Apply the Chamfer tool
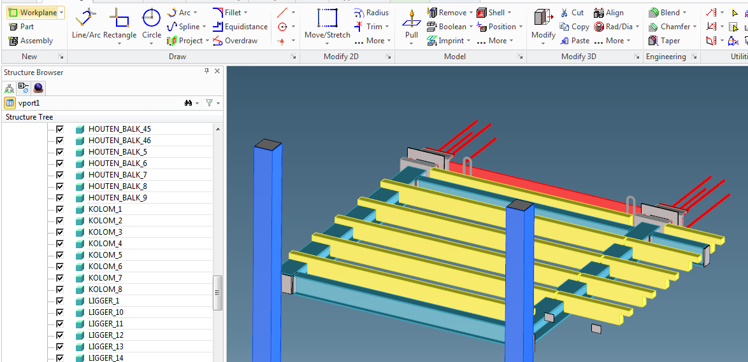 coord(672,27)
